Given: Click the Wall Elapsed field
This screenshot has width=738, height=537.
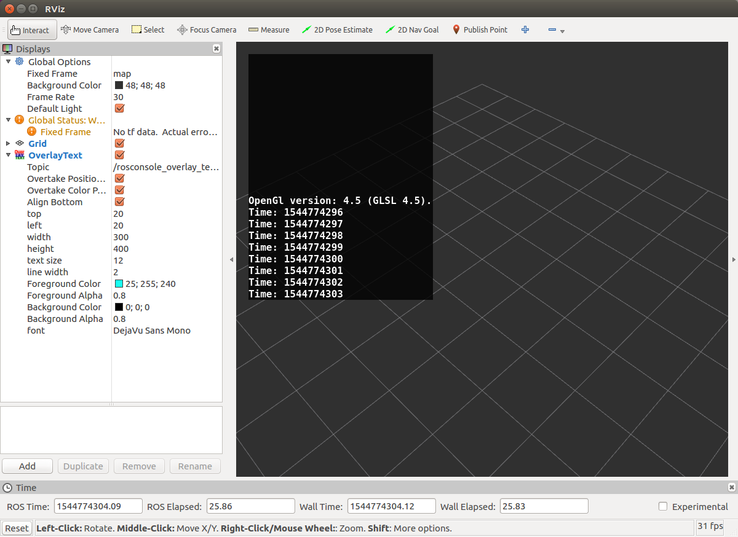Looking at the screenshot, I should coord(544,506).
